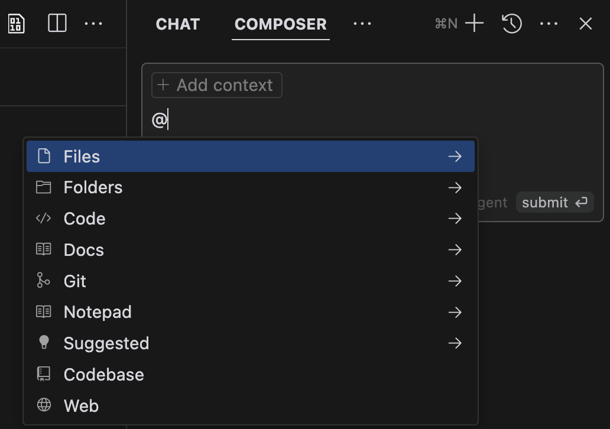Viewport: 610px width, 429px height.
Task: Click the Add context button
Action: 217,85
